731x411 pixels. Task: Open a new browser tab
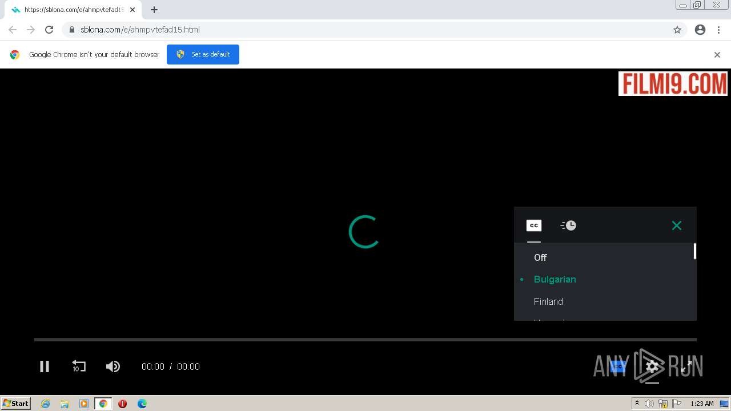[x=154, y=10]
